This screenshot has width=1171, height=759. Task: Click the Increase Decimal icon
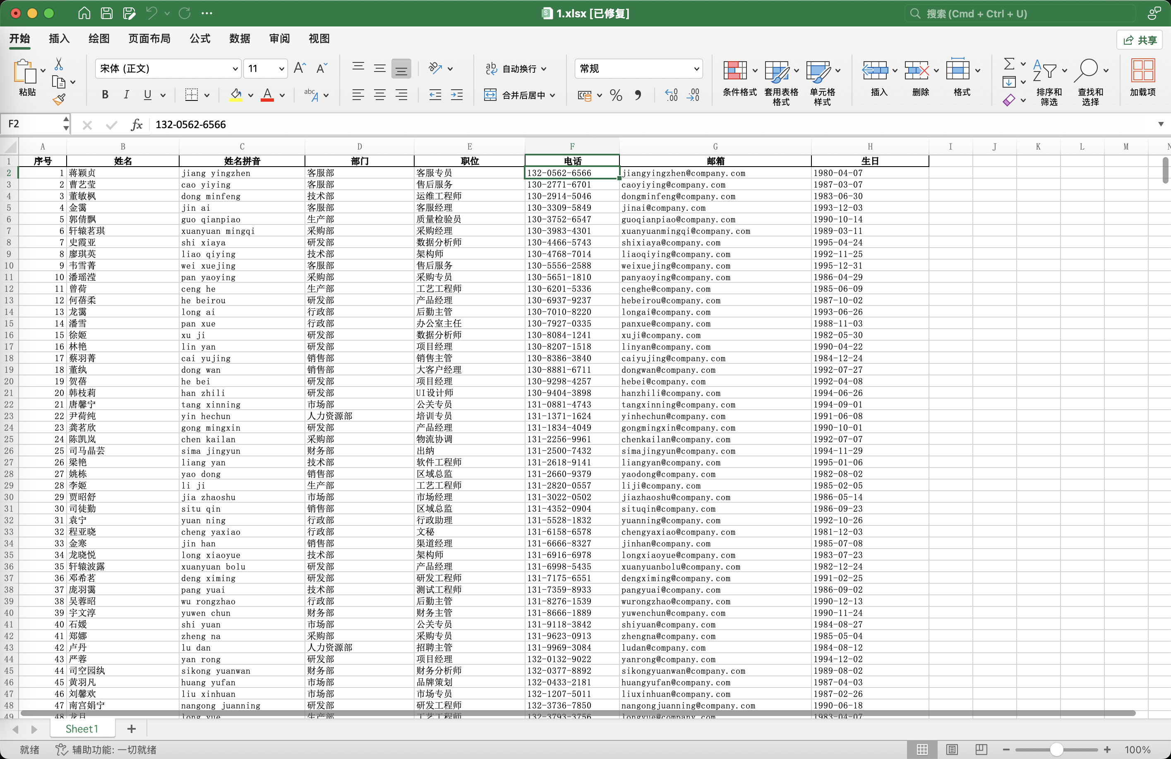[x=671, y=95]
